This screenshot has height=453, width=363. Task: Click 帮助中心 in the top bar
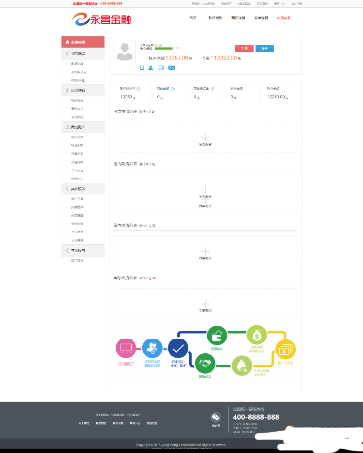[x=279, y=3]
